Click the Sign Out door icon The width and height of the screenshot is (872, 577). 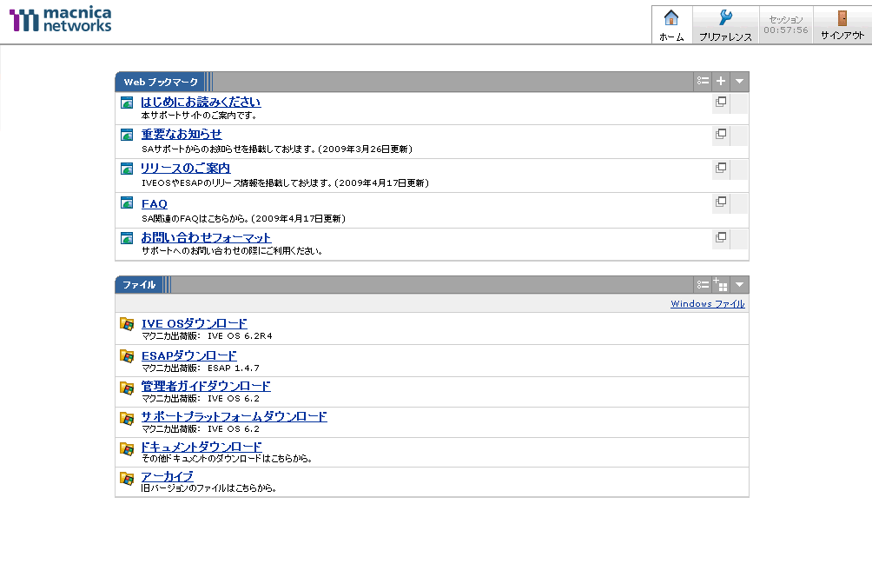(x=842, y=18)
